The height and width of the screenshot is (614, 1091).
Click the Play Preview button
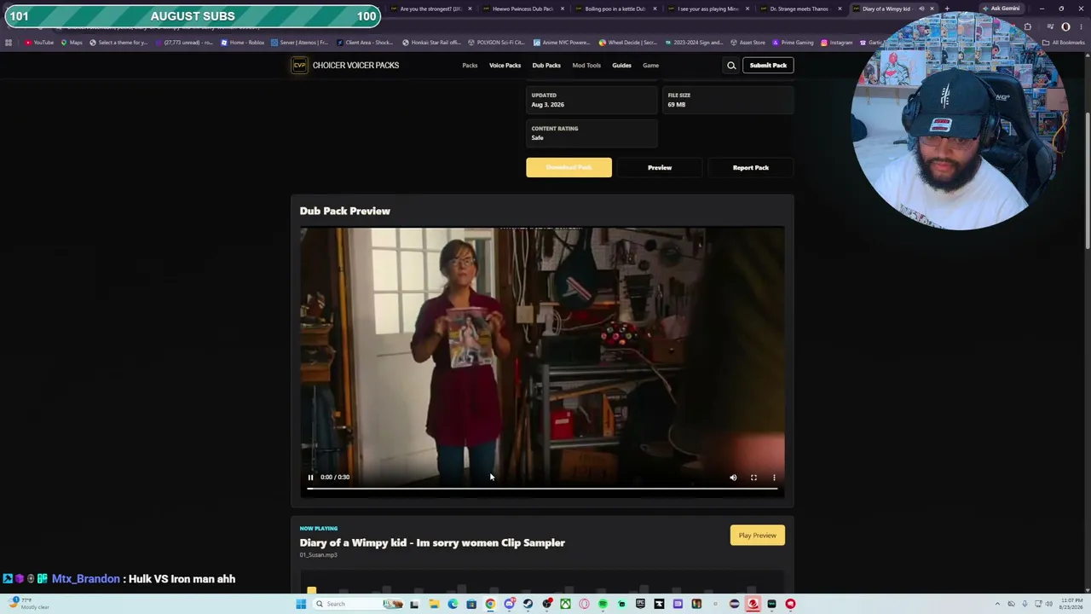(x=757, y=536)
